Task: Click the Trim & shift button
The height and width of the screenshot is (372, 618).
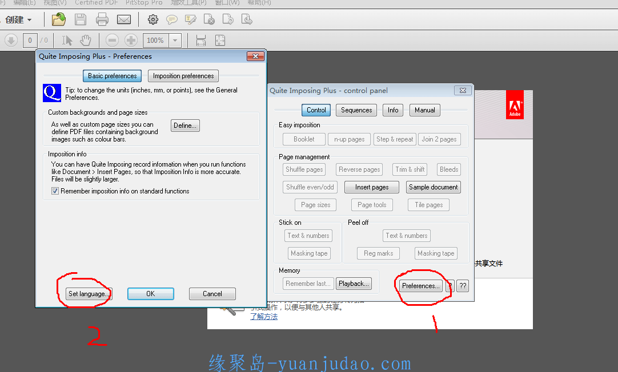Action: point(410,169)
